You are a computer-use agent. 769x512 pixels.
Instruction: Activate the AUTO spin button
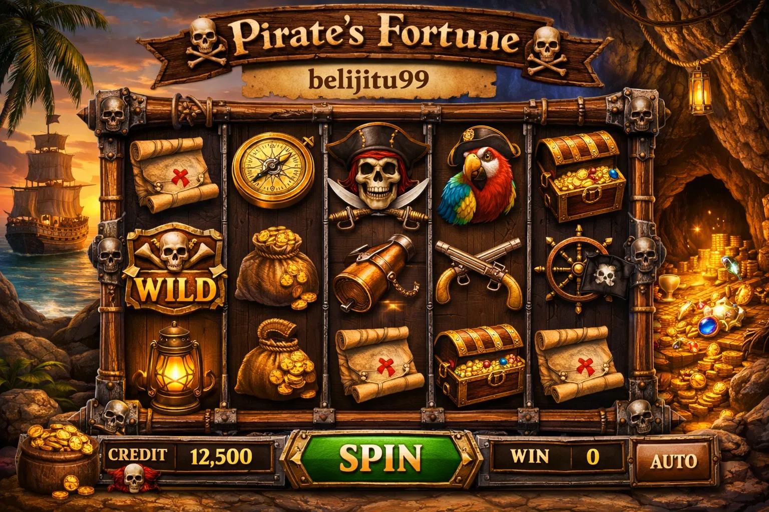tap(673, 461)
